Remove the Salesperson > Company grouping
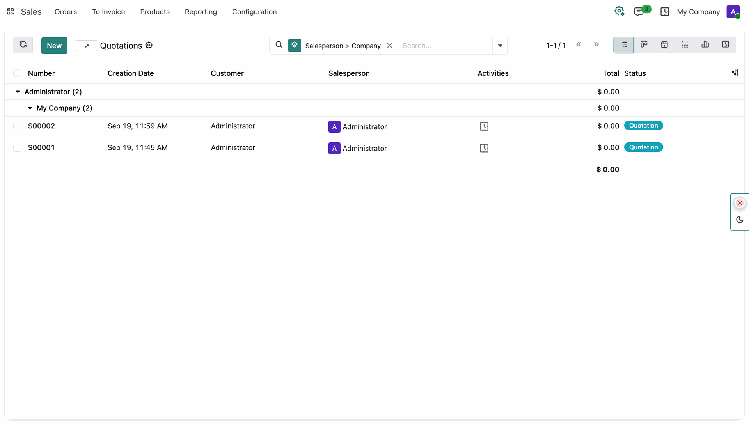The image size is (749, 424). pos(390,46)
